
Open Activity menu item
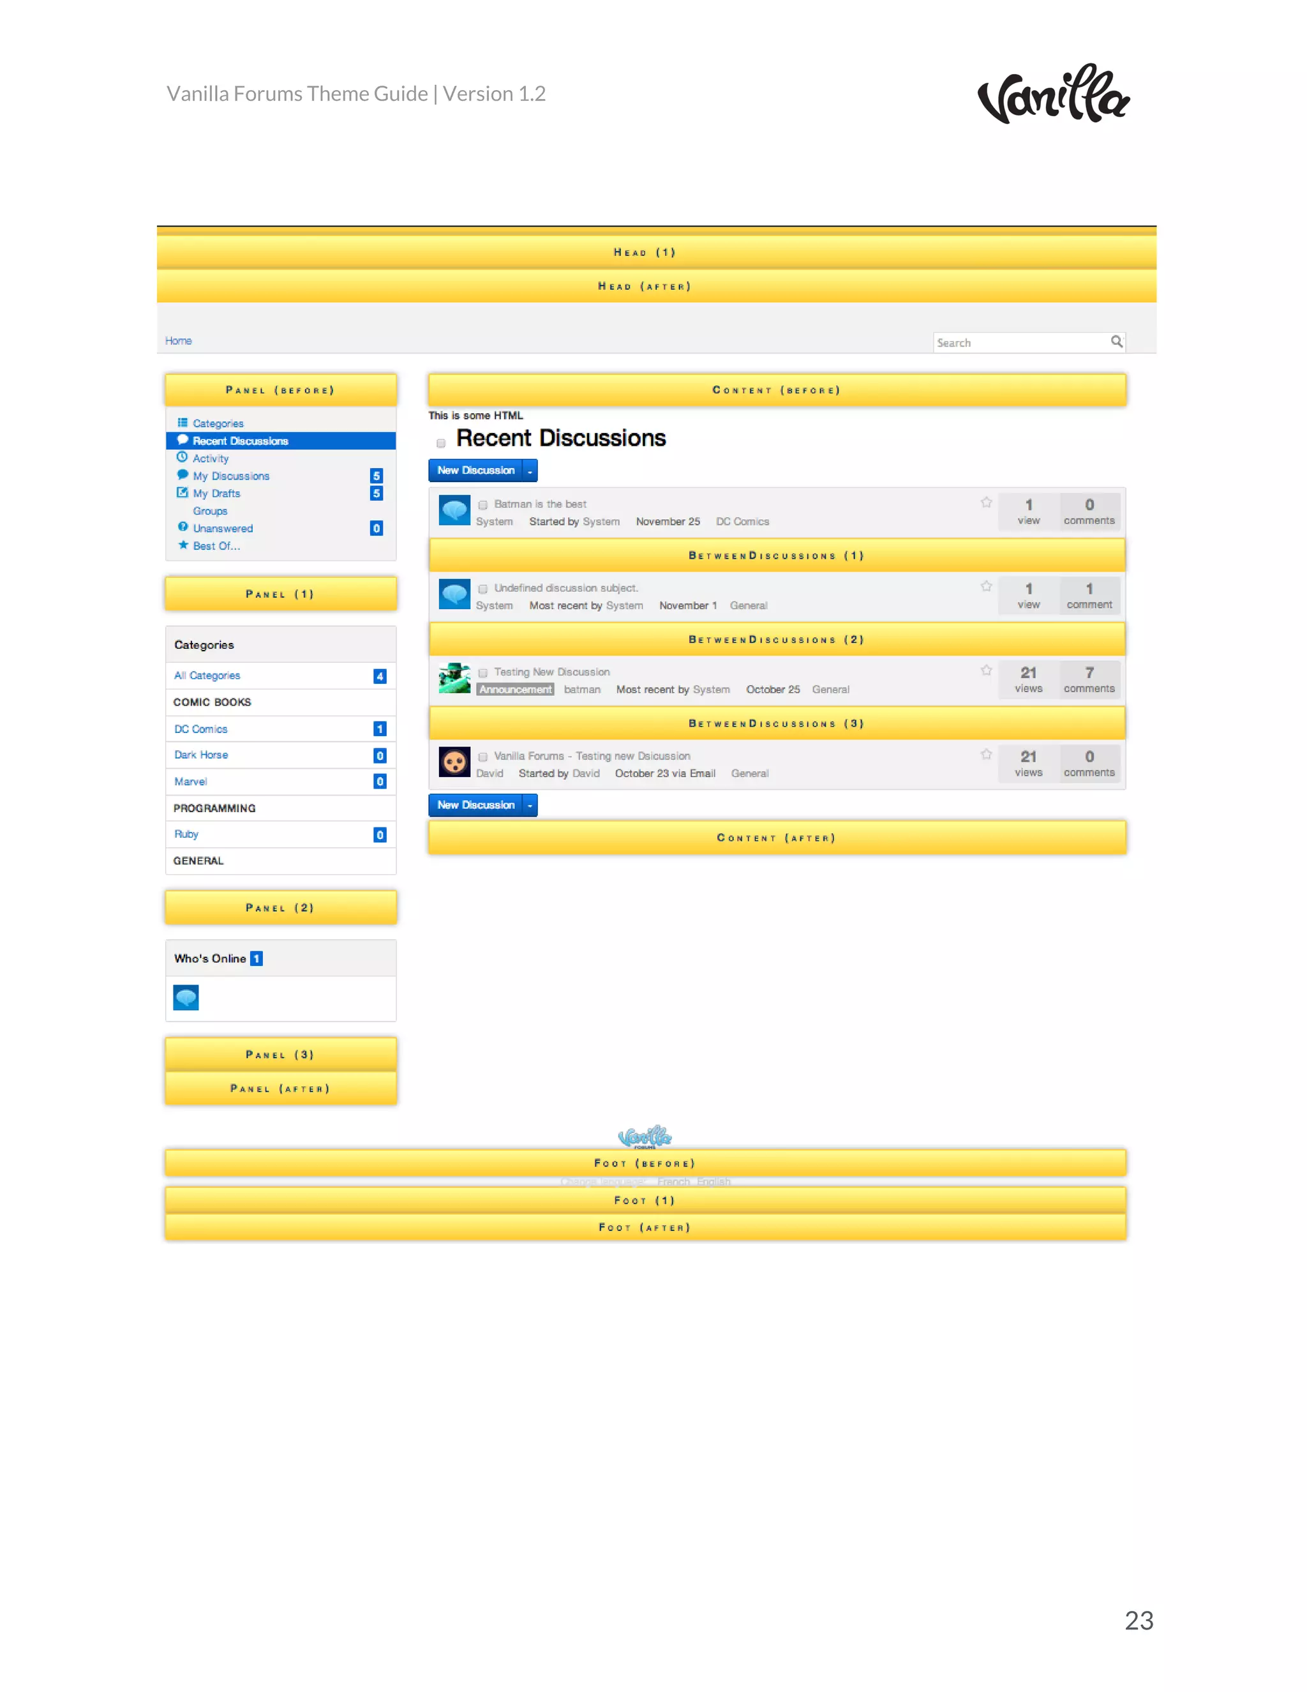(x=211, y=458)
